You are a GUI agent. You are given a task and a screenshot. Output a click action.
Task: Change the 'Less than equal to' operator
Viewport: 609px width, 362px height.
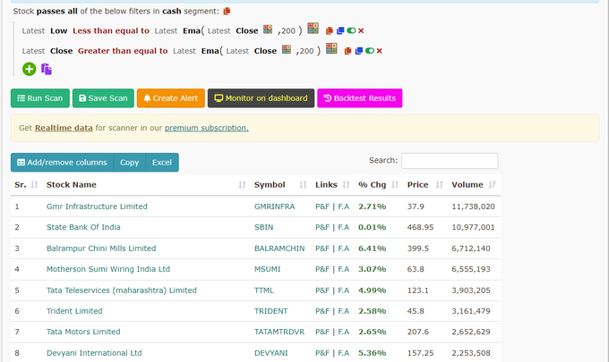111,30
